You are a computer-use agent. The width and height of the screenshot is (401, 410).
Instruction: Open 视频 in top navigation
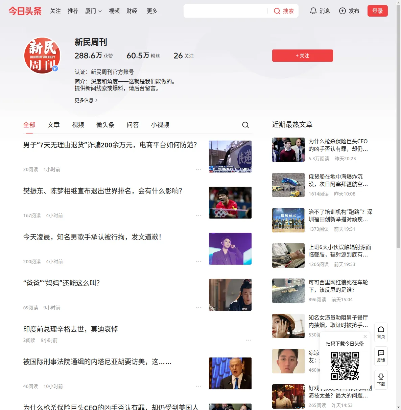(114, 11)
